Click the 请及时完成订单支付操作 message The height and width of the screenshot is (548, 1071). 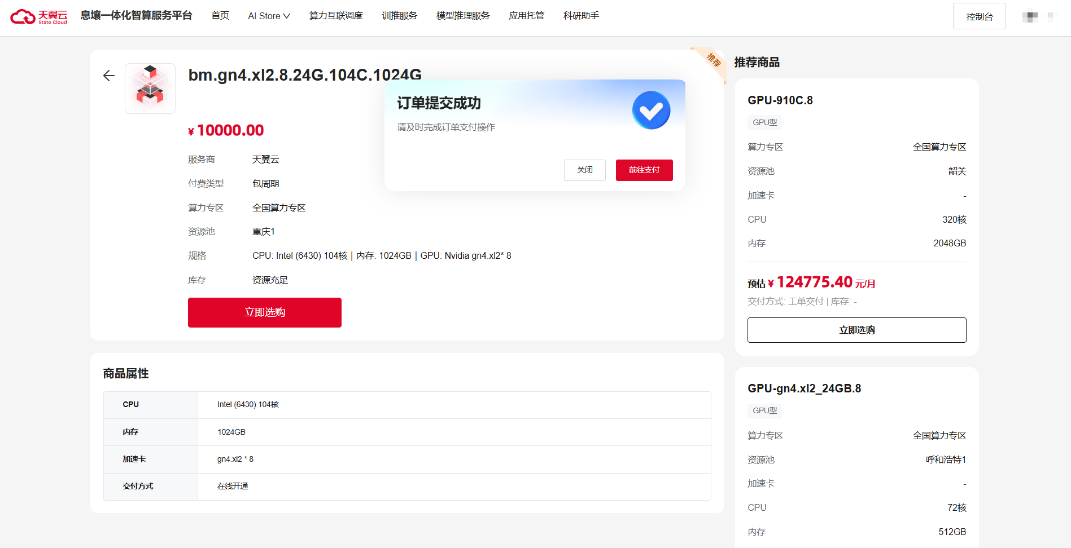tap(446, 127)
